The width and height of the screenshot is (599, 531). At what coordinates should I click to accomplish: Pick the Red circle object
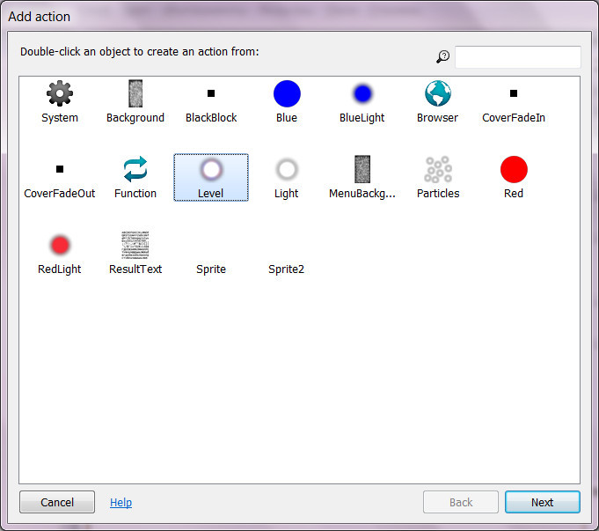point(514,169)
